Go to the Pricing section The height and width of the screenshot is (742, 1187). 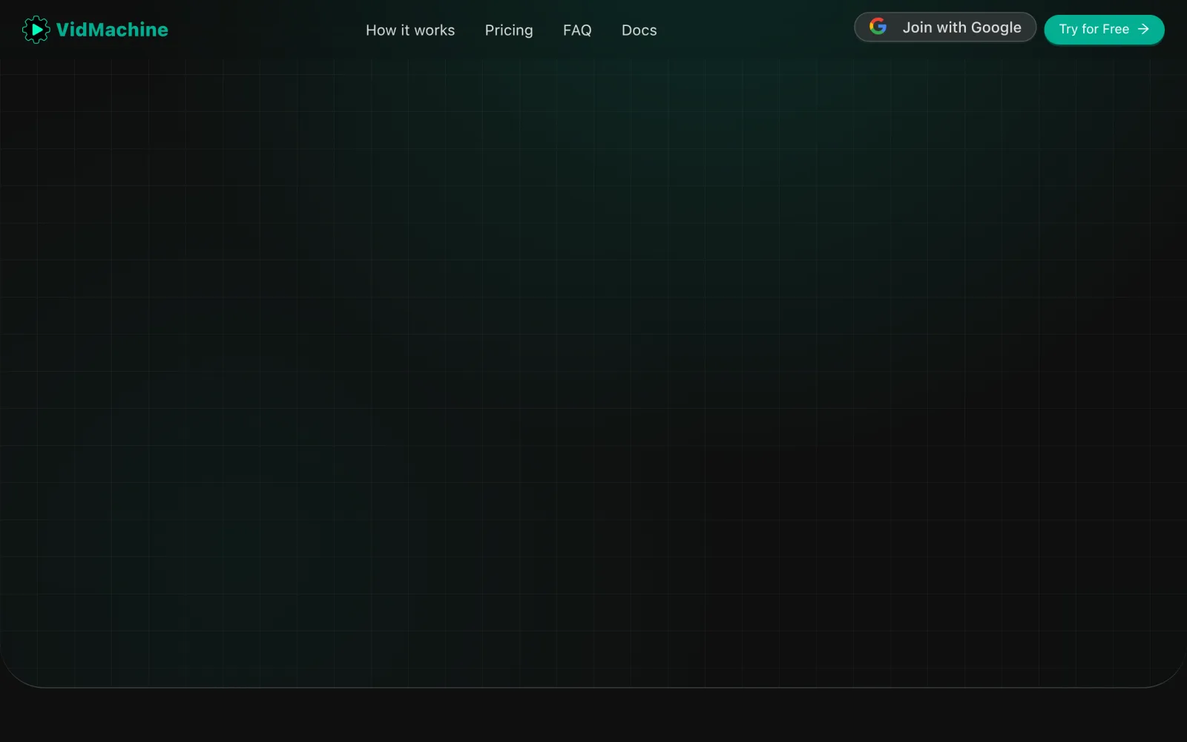tap(509, 30)
